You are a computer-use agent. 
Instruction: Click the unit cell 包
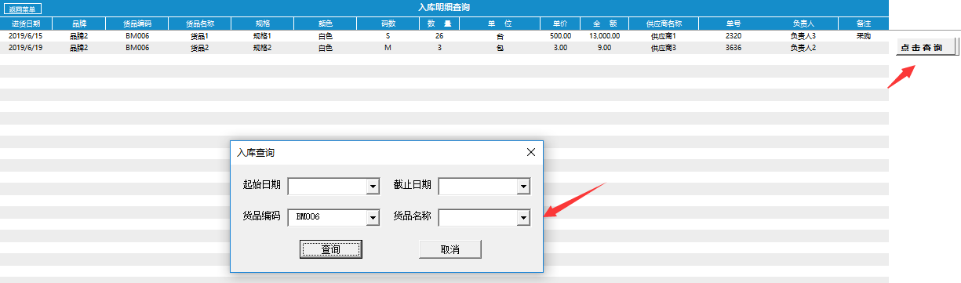tap(500, 48)
